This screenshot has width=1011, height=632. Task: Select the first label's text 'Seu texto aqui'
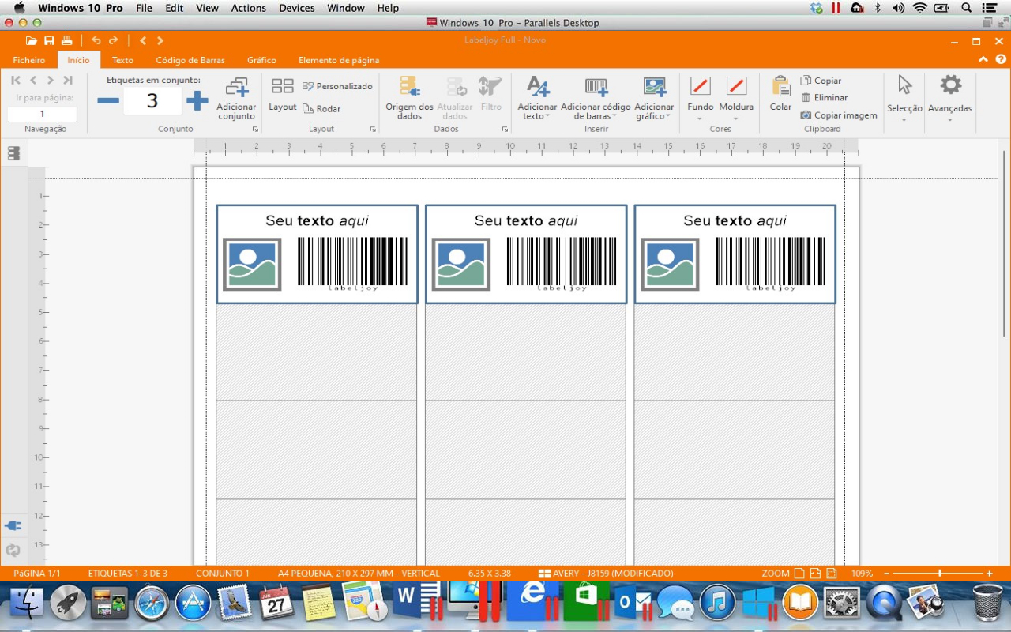[x=317, y=221]
